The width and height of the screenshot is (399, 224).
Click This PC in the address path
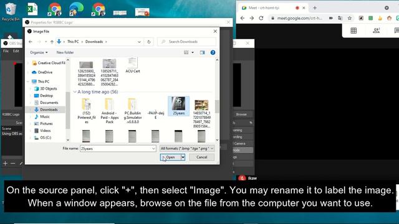click(73, 42)
